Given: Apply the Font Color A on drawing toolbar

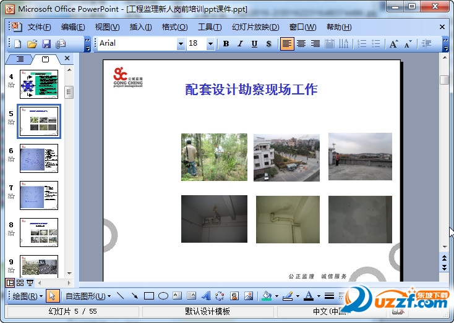Looking at the screenshot, I should (x=309, y=296).
